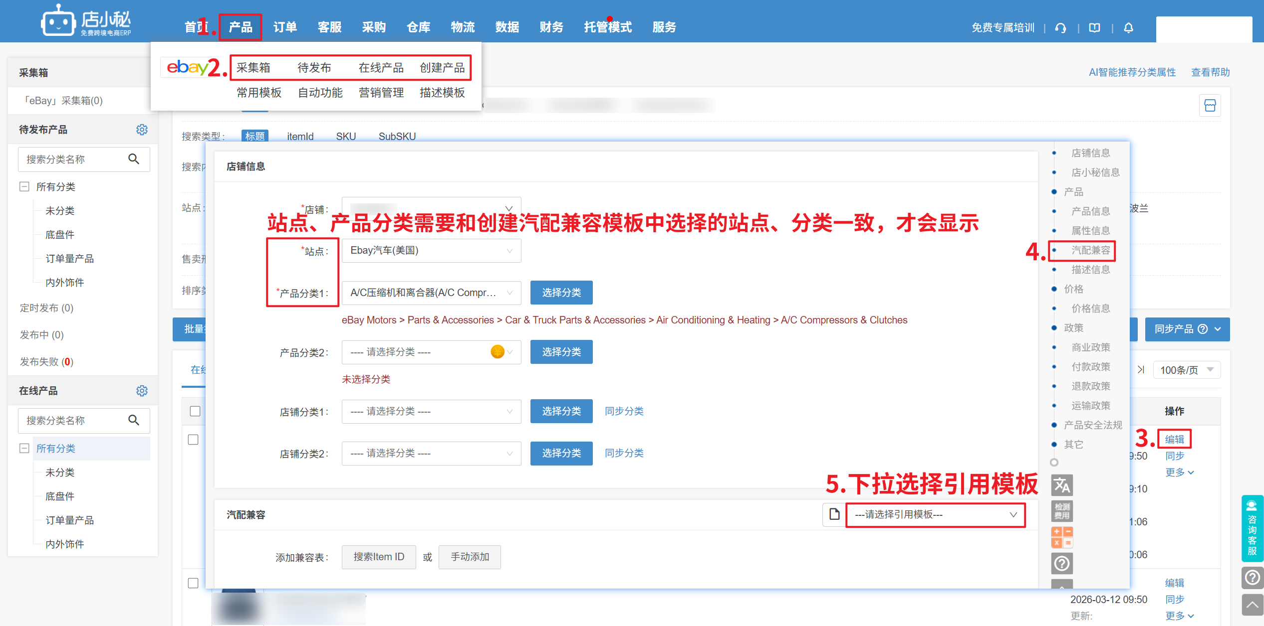Click the book manual icon in header
This screenshot has height=626, width=1264.
tap(1094, 28)
